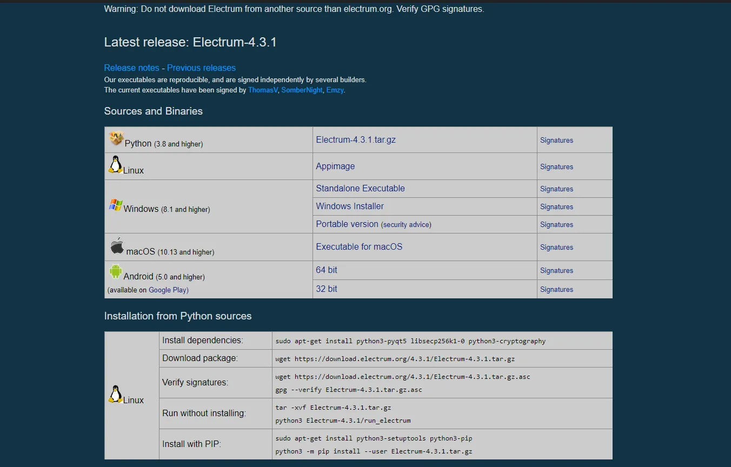Open the security advice link
The height and width of the screenshot is (467, 731).
click(x=406, y=225)
